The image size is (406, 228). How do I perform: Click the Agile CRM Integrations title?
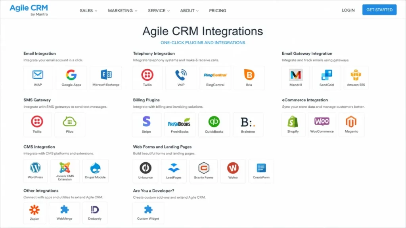click(203, 31)
